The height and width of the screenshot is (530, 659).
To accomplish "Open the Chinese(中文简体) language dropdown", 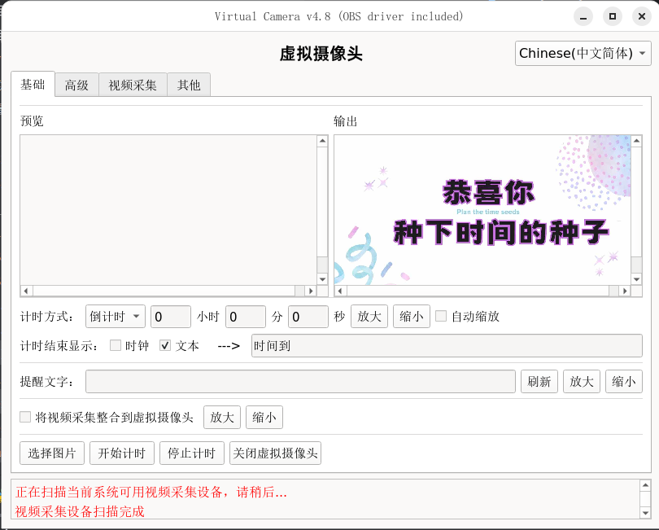I will 583,54.
